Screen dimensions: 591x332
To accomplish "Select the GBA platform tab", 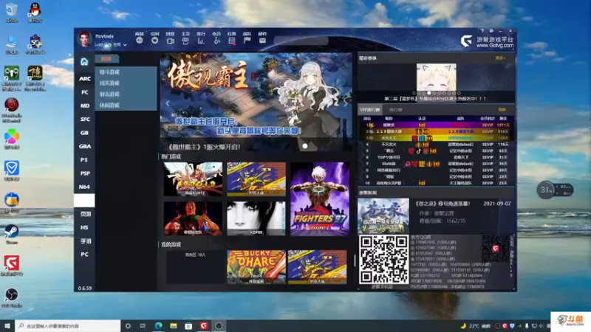I will point(84,146).
